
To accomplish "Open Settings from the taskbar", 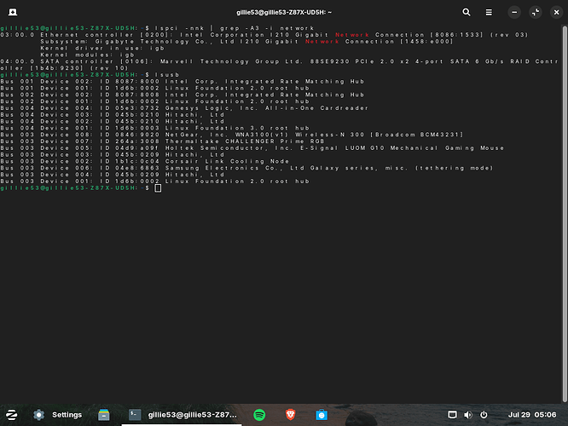I will point(57,415).
